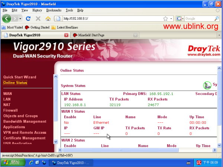
Task: Click the DrayTek Vigor2910 taskbar button
Action: (71, 163)
